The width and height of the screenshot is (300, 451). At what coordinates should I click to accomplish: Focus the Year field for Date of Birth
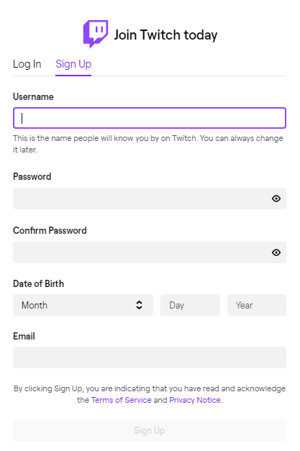click(257, 305)
